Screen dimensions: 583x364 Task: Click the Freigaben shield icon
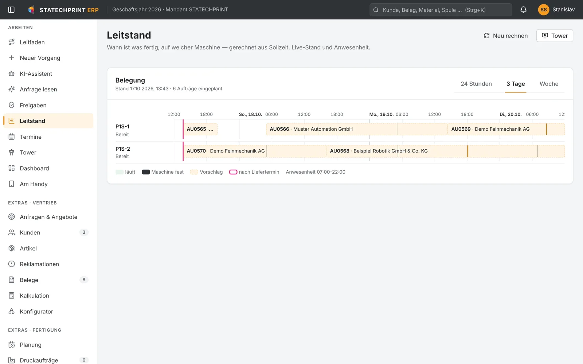12,105
